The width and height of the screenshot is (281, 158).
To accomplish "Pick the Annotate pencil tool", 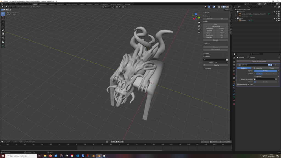I will tap(3, 38).
